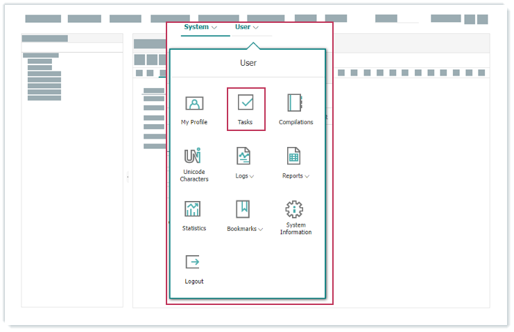This screenshot has height=332, width=514.
Task: Click the Bookmarks icon
Action: click(x=243, y=209)
